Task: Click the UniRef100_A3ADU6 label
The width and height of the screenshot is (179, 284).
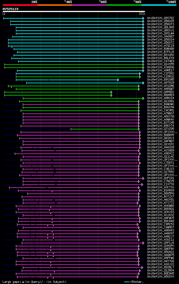Action: click(x=161, y=67)
